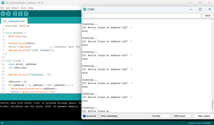Click the Save sketch down-arrow icon
The image size is (214, 125).
[x=26, y=13]
